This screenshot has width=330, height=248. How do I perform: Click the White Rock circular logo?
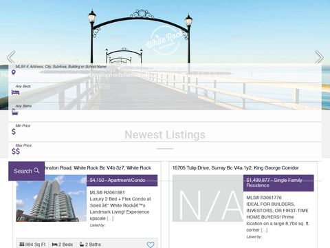coord(165,41)
